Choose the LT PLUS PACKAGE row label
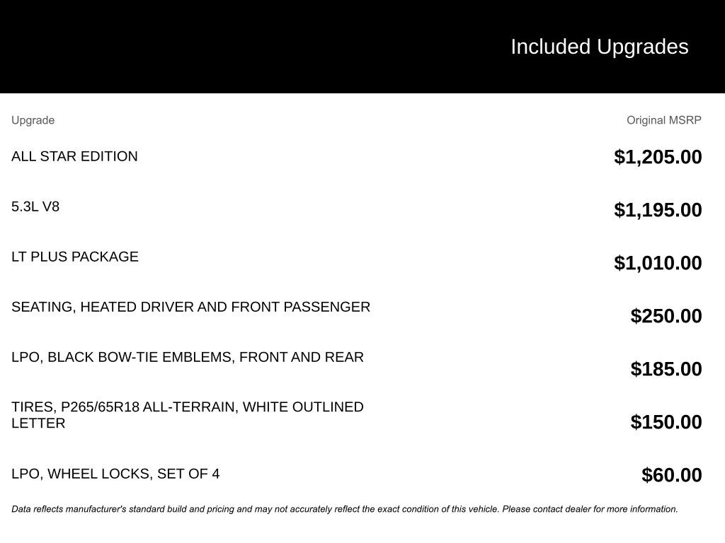This screenshot has height=543, width=725. 75,257
